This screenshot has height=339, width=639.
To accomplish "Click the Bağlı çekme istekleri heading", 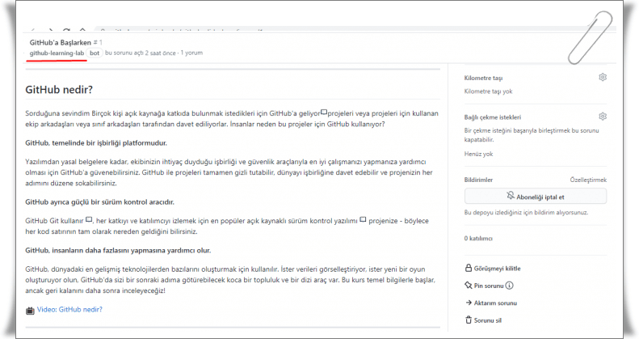I will (492, 117).
